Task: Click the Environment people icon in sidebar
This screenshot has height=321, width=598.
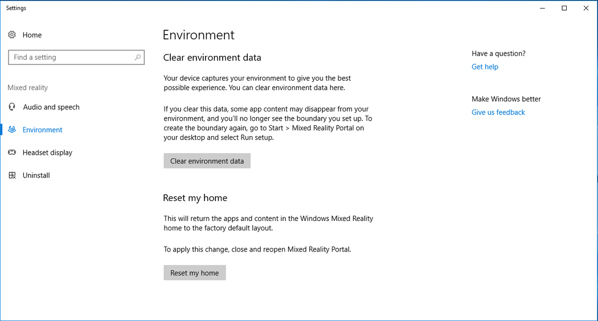Action: click(12, 130)
